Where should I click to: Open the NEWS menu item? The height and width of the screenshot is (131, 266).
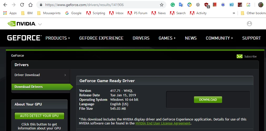pyautogui.click(x=191, y=38)
